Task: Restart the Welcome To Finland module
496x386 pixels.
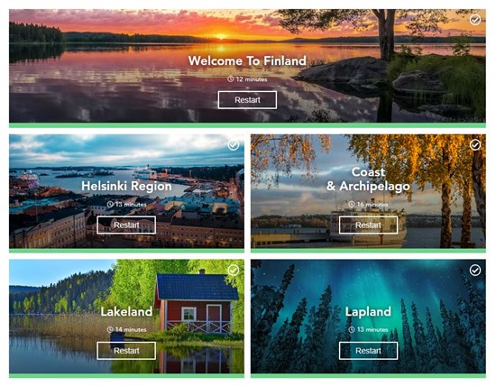Action: point(247,100)
